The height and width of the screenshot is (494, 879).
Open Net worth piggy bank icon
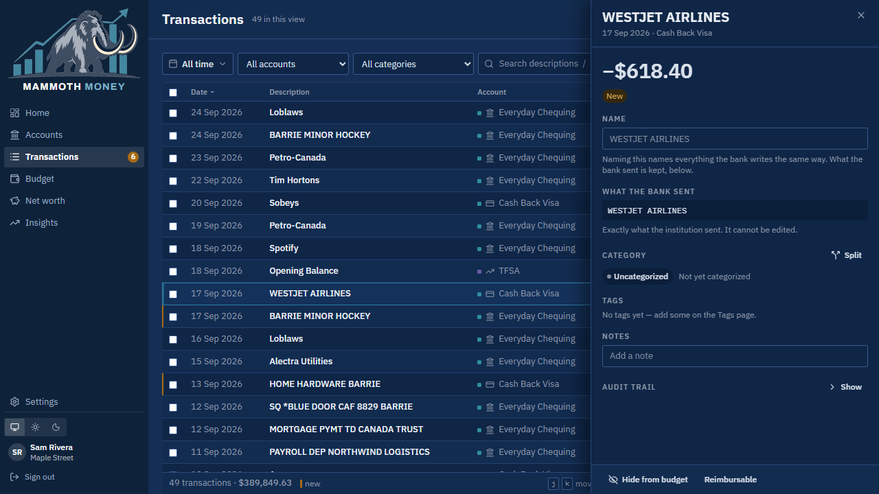pos(15,201)
